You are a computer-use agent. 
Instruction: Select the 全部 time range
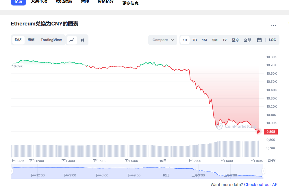247,40
